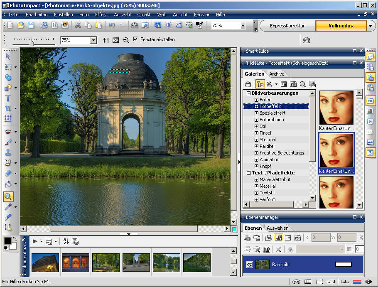Expand the Kreative Beleuchtung node
378x287 pixels.
(257, 153)
